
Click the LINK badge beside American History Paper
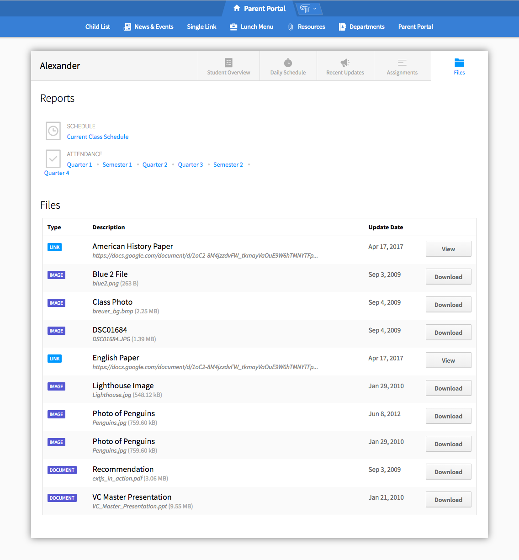pyautogui.click(x=54, y=247)
